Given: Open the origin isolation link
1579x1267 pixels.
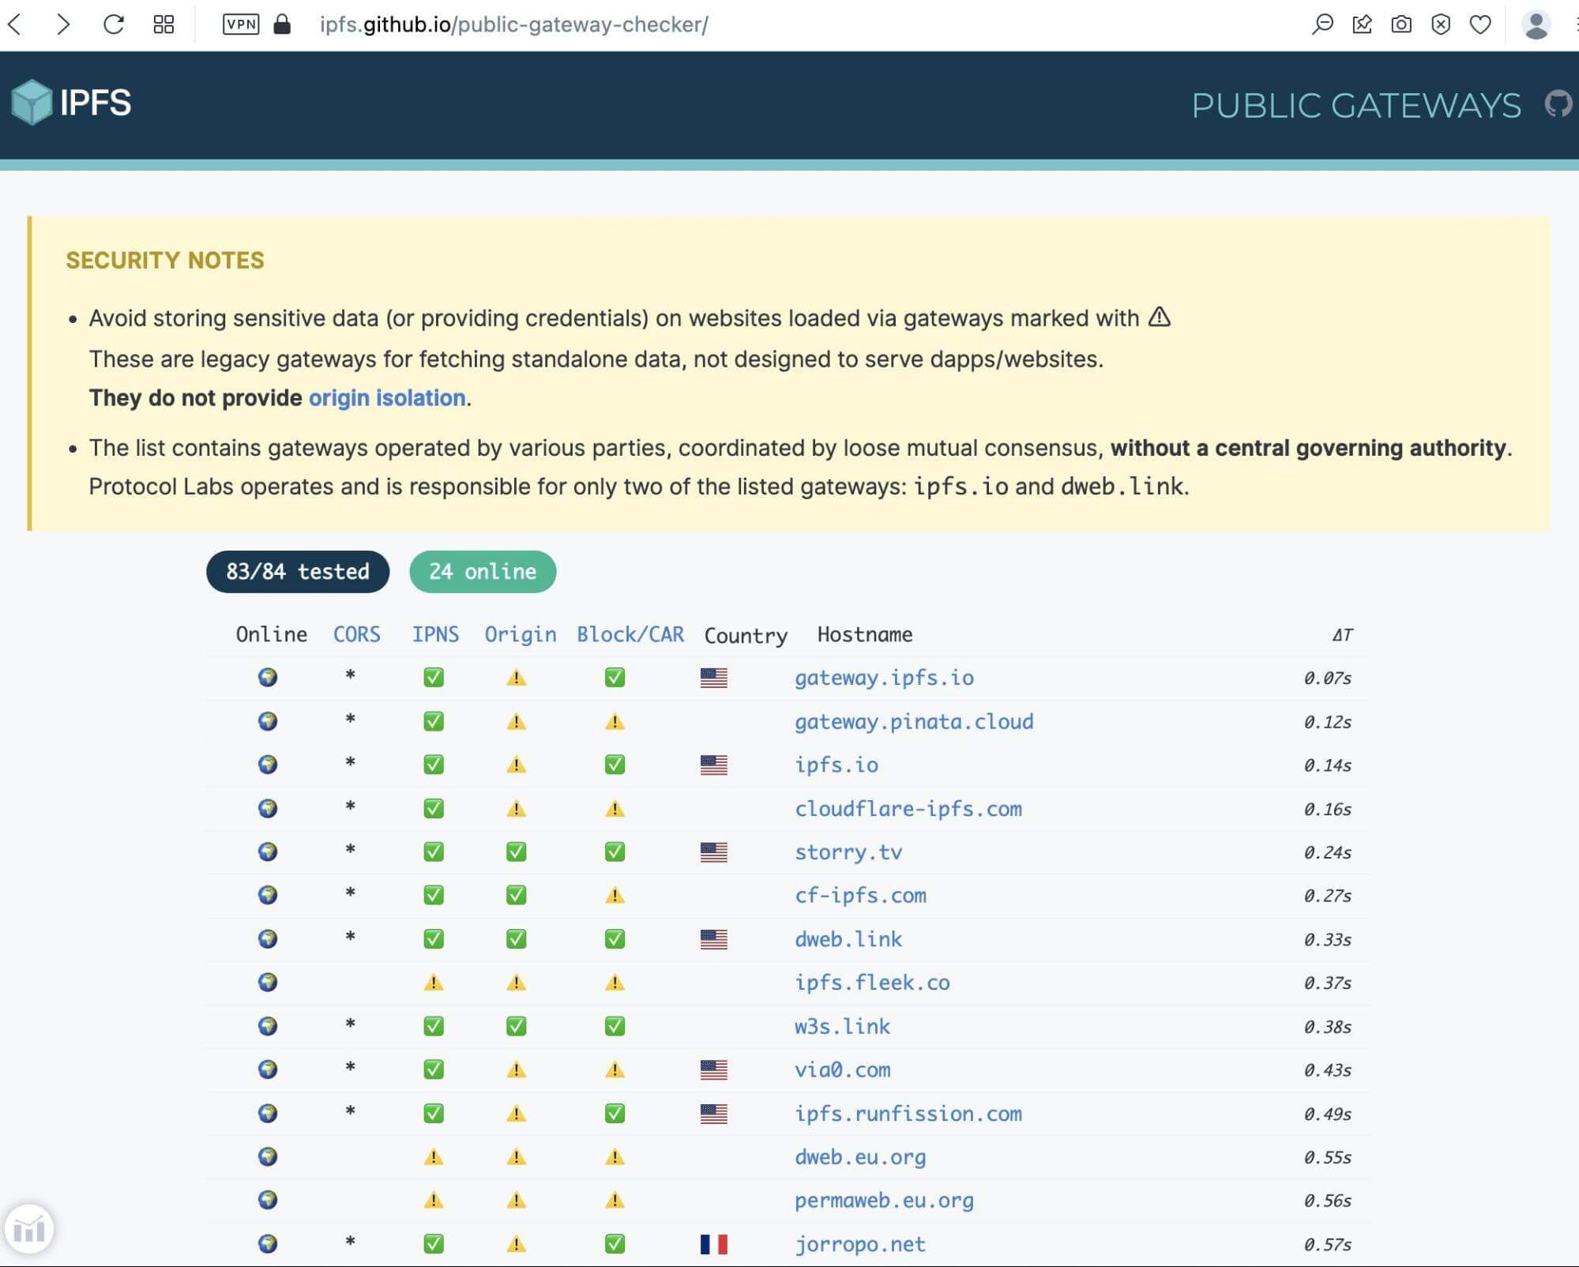Looking at the screenshot, I should [x=386, y=398].
